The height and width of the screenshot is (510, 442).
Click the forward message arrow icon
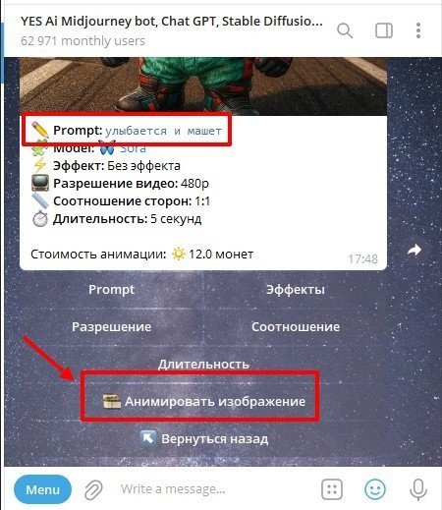414,251
